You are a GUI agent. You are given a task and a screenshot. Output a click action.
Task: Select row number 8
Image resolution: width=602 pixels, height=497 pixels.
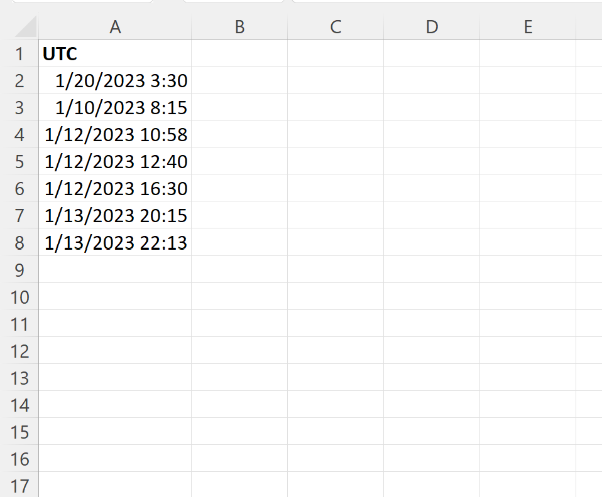click(21, 243)
